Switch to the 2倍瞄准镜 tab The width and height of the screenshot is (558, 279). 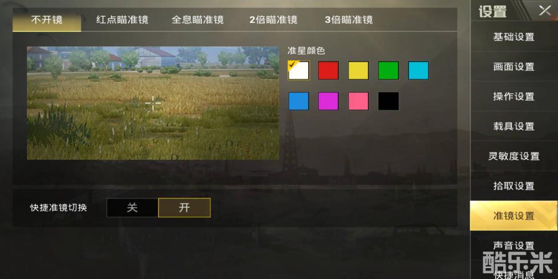click(273, 19)
